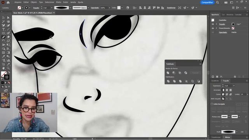This screenshot has width=249, height=140.
Task: Open the Perfil dropdown in Traçado panel
Action: [x=237, y=132]
